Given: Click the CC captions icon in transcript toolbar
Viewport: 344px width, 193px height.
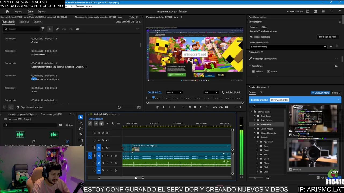Looking at the screenshot, I should pyautogui.click(x=77, y=29).
